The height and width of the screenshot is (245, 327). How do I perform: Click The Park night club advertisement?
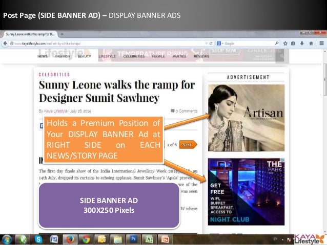(247, 192)
